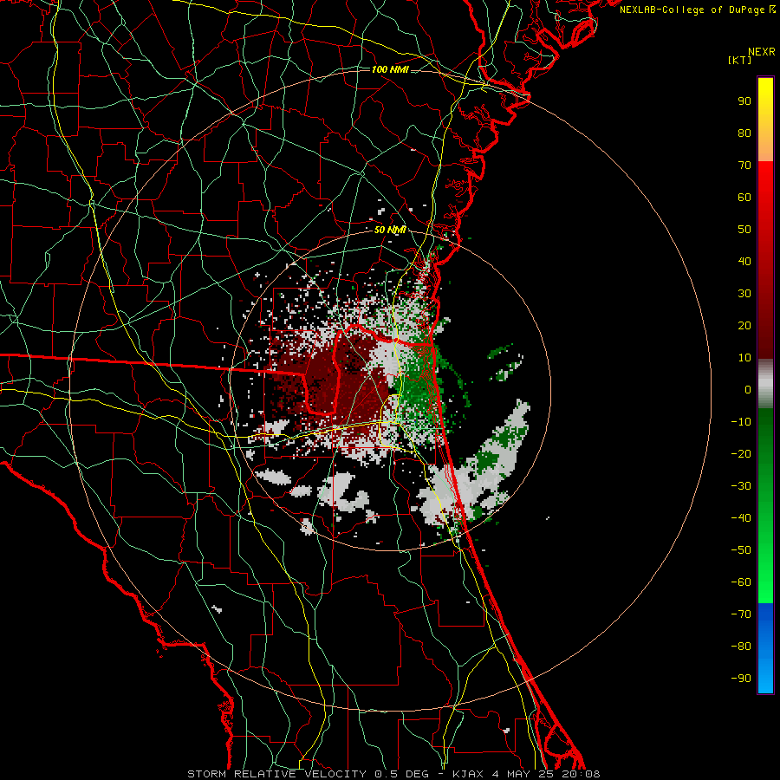Click the -30 value on the velocity scale

(741, 486)
